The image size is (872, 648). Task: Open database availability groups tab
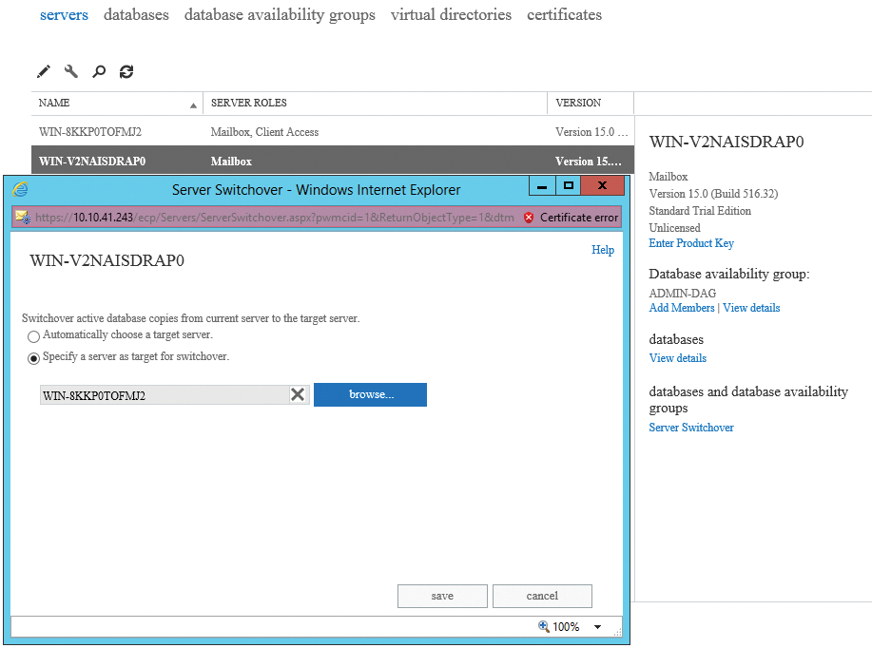click(x=280, y=15)
